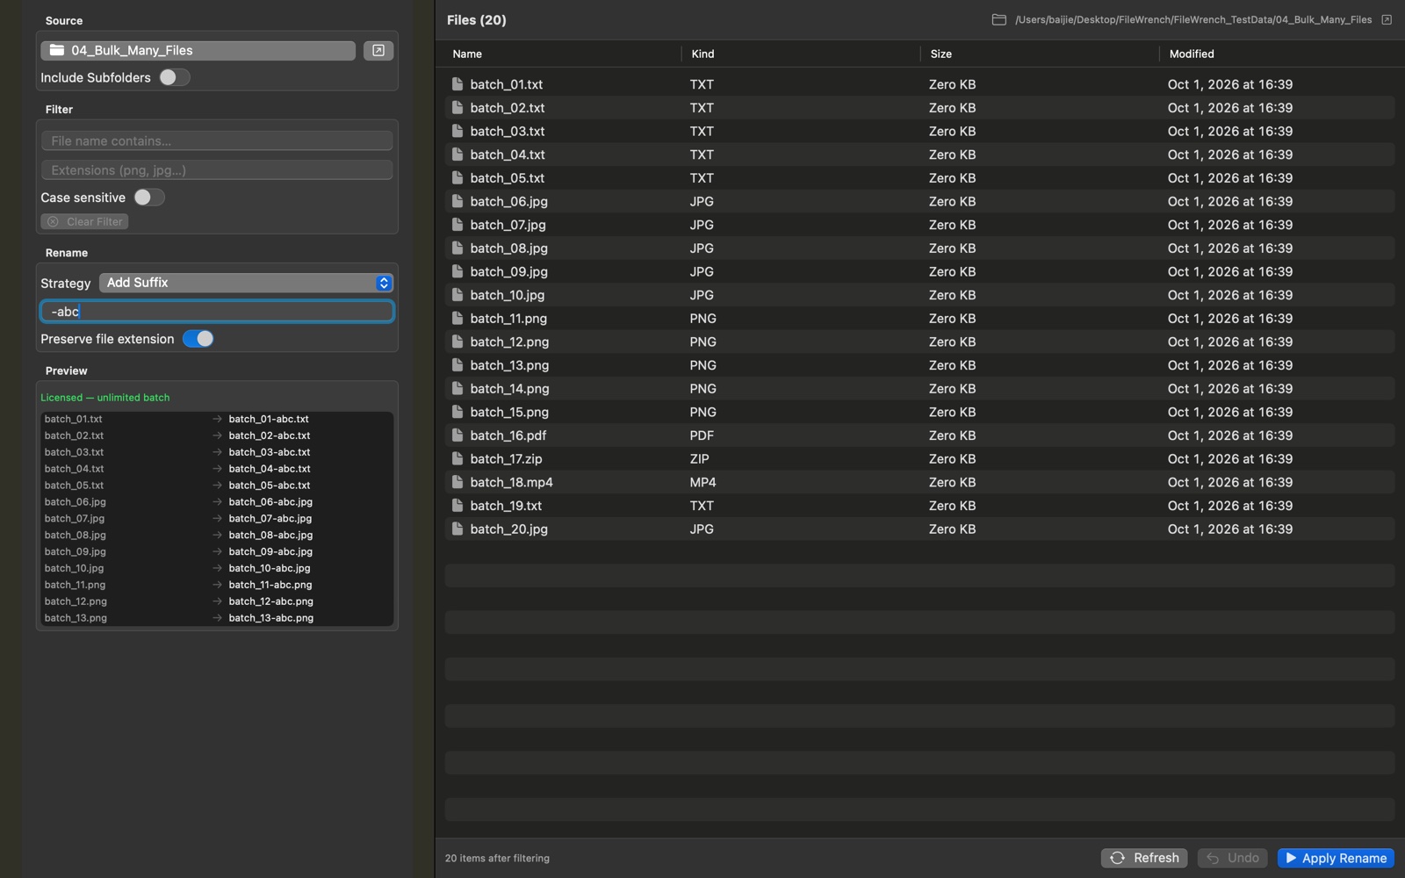
Task: Click the 20 items after filtering status text
Action: click(497, 859)
